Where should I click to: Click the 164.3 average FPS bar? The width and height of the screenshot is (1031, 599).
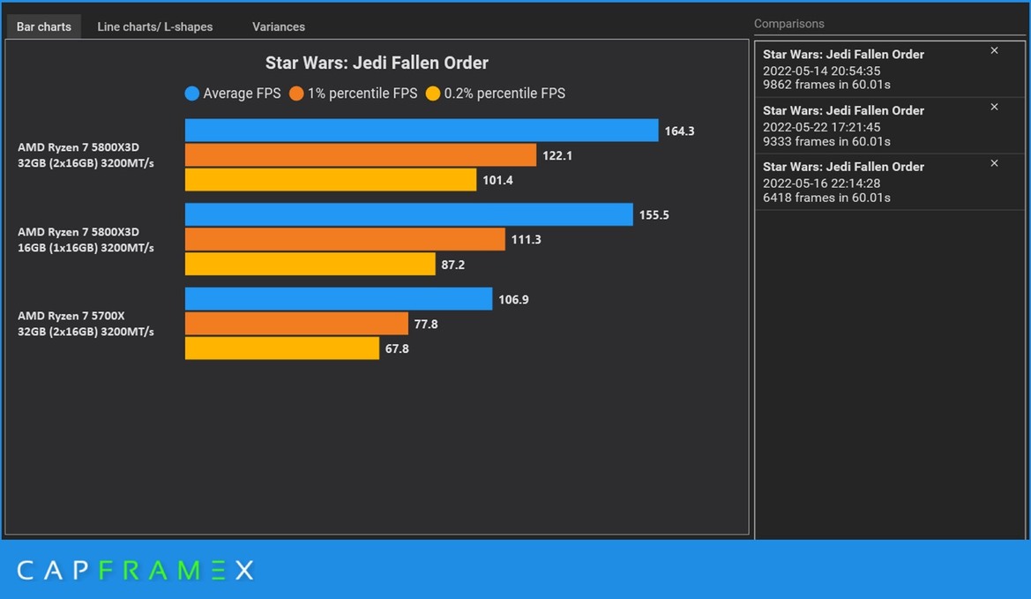(x=422, y=131)
